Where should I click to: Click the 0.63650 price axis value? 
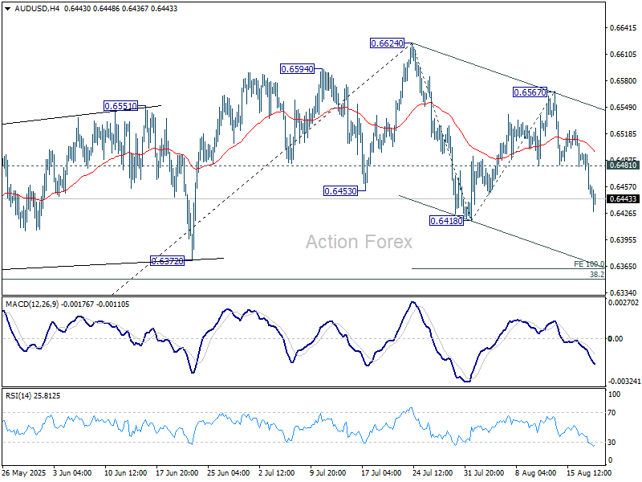coord(624,266)
